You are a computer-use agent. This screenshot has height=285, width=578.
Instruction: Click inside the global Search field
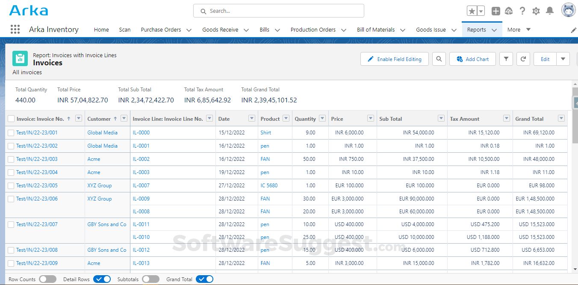(x=278, y=11)
